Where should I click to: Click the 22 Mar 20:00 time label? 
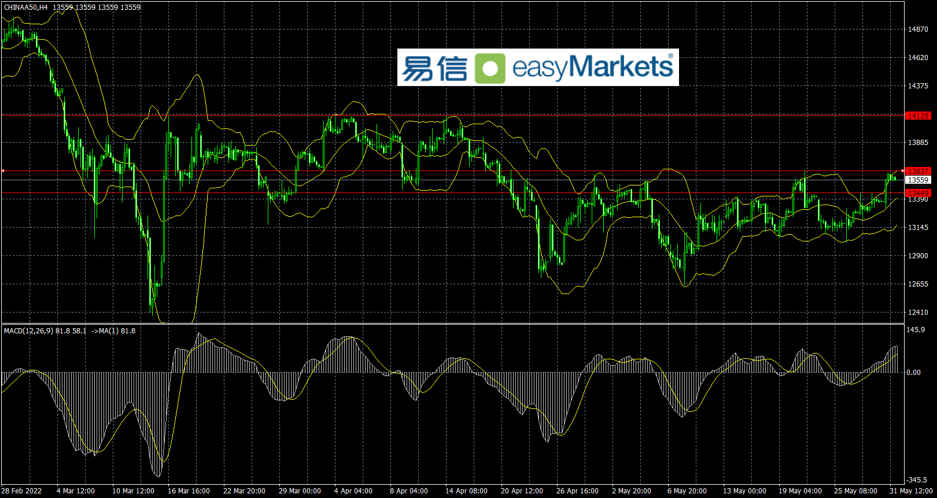(x=244, y=491)
